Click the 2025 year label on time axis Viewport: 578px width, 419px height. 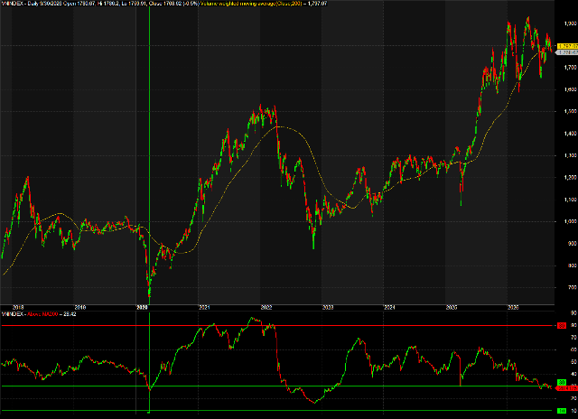click(452, 307)
